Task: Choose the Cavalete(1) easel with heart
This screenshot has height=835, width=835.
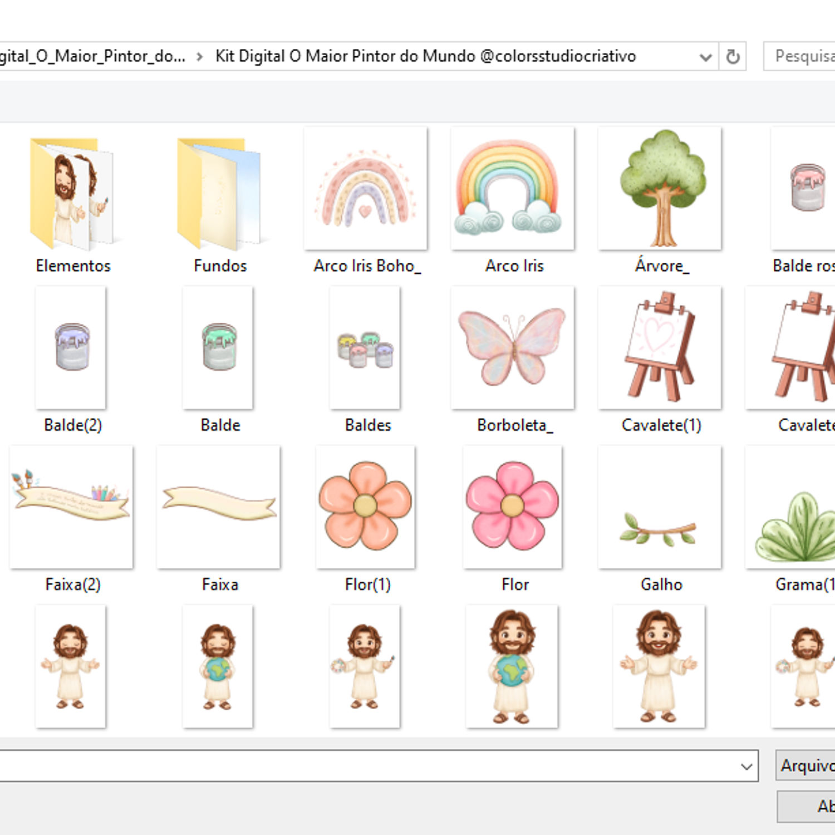Action: (x=660, y=348)
